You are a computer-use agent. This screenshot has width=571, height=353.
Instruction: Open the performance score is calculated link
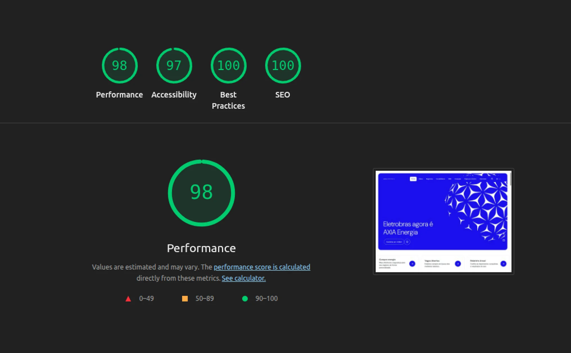point(262,267)
